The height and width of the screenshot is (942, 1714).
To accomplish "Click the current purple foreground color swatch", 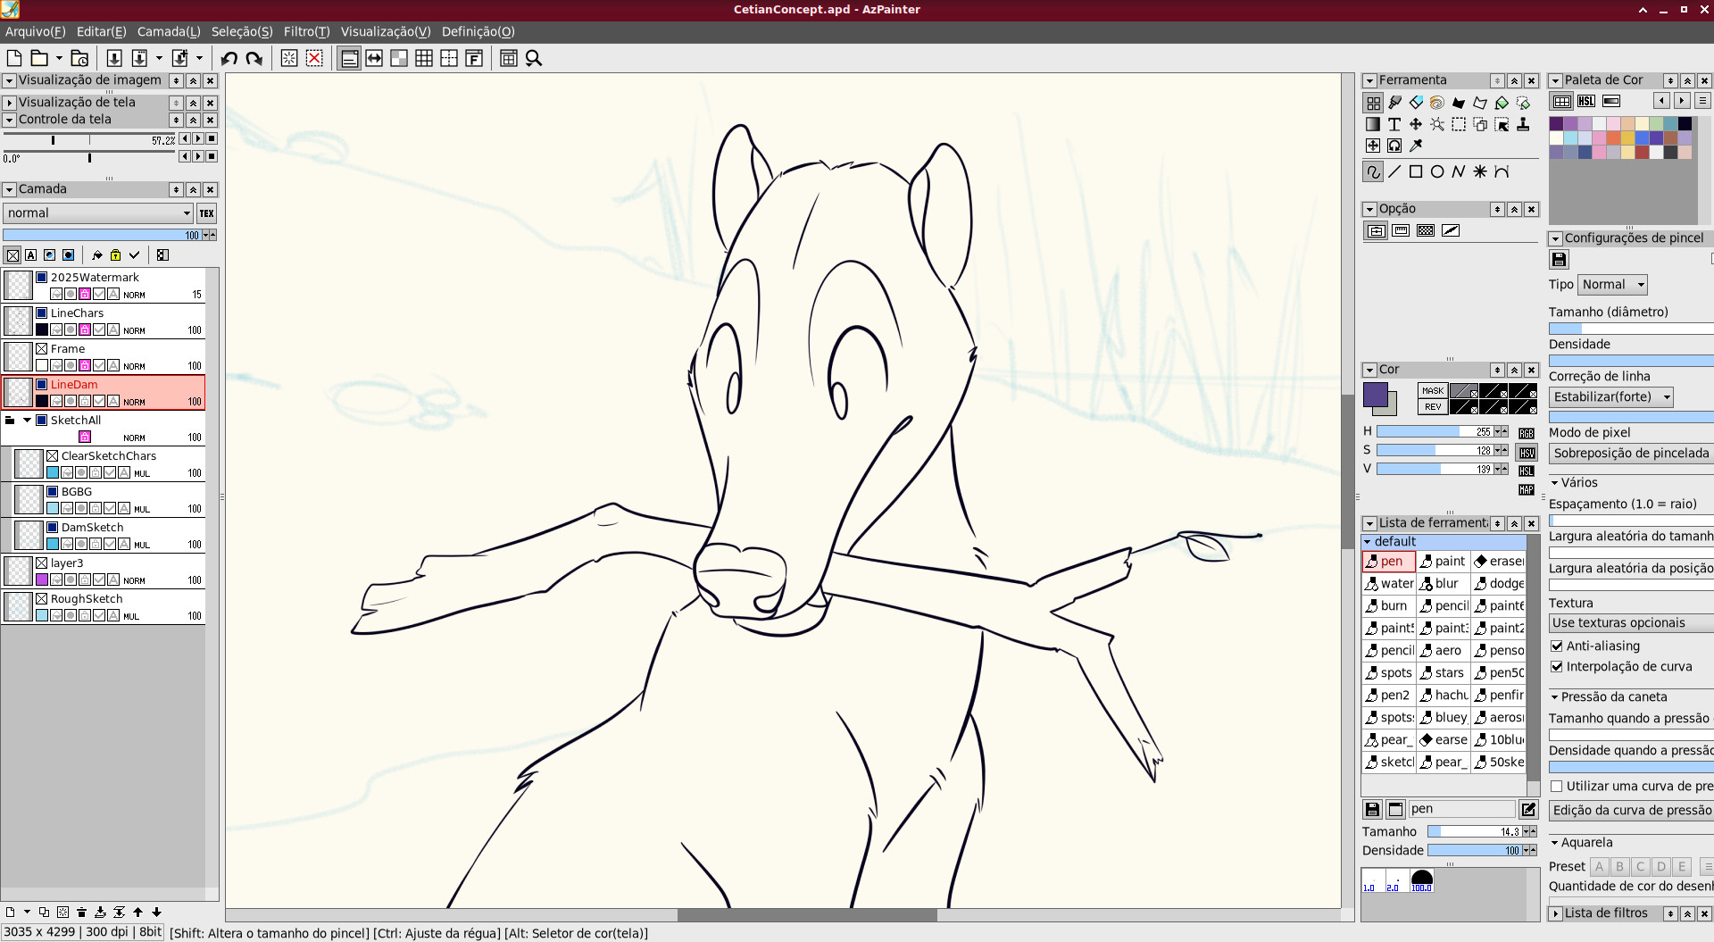I will pos(1375,395).
